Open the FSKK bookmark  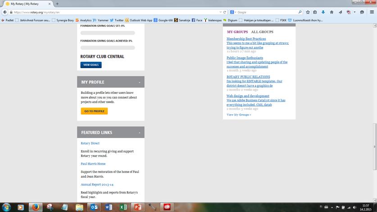(x=281, y=20)
